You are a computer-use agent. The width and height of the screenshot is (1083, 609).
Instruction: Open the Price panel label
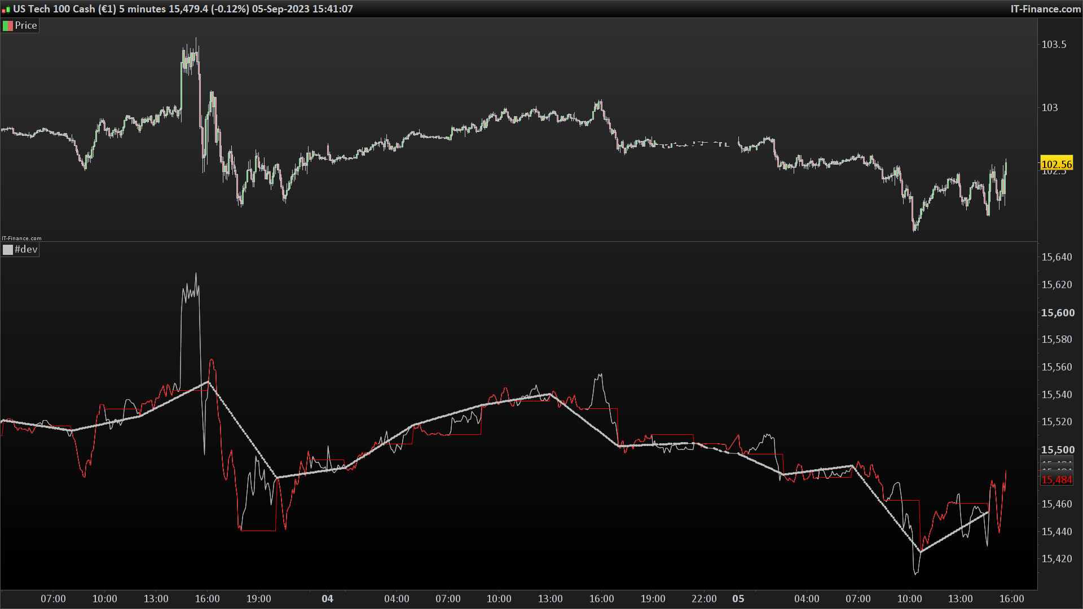(x=25, y=25)
